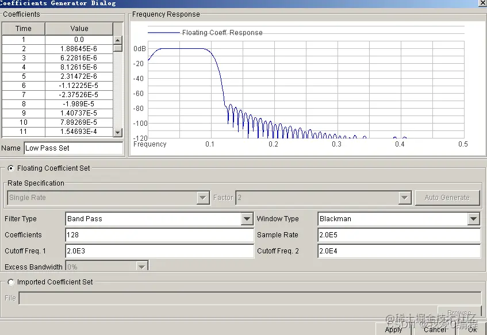Click the coefficient table scrollbar thumb
Image resolution: width=487 pixels, height=335 pixels.
pyautogui.click(x=117, y=48)
